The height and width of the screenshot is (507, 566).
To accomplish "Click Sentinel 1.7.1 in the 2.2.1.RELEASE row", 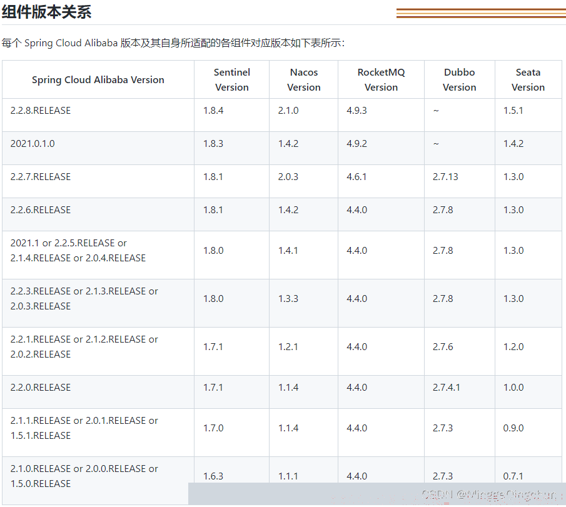I will pos(213,347).
